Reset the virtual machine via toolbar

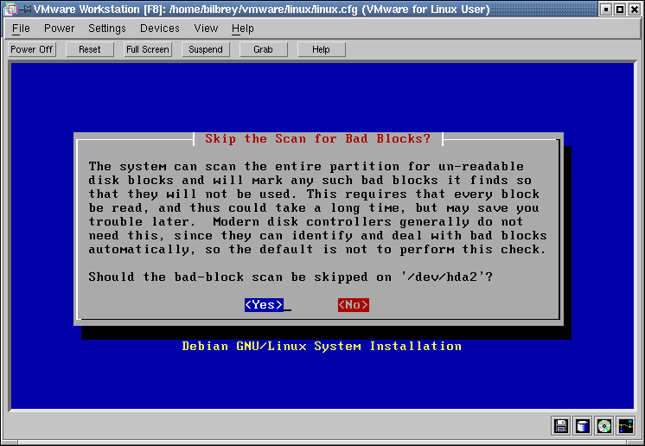(x=90, y=49)
